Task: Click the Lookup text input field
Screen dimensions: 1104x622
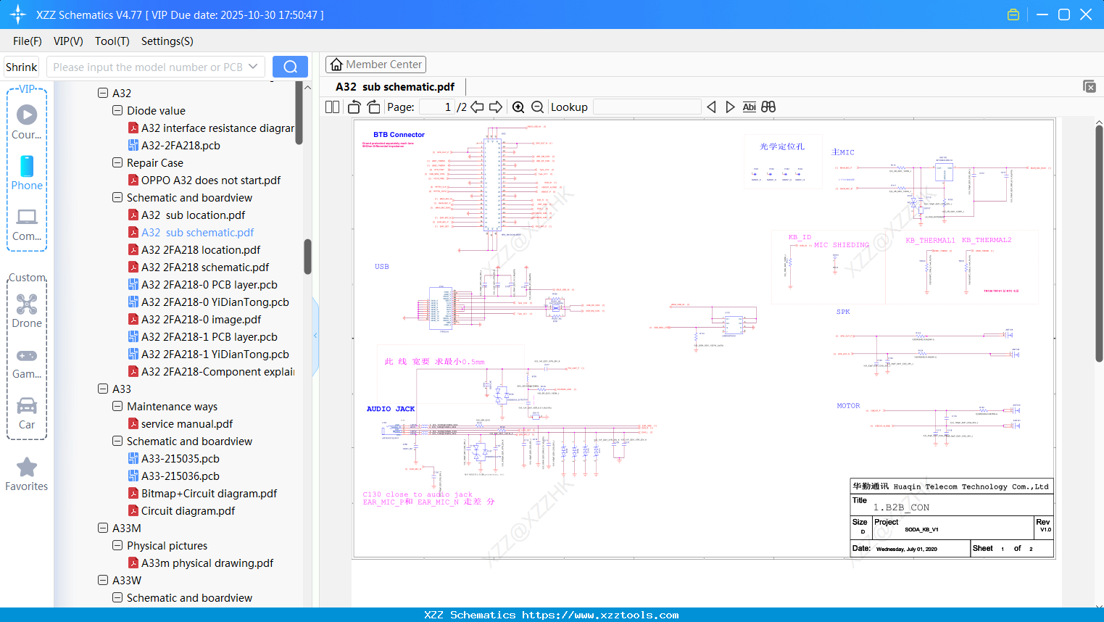Action: pyautogui.click(x=647, y=107)
